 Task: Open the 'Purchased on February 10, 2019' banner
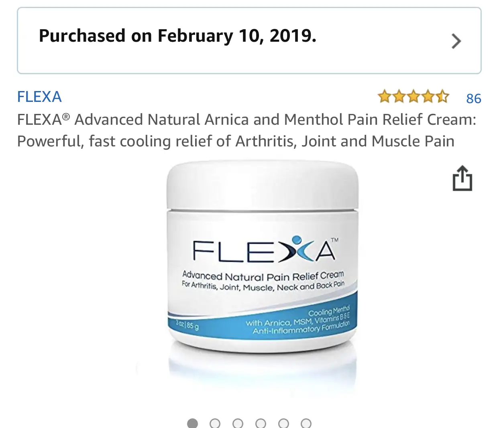coord(249,41)
